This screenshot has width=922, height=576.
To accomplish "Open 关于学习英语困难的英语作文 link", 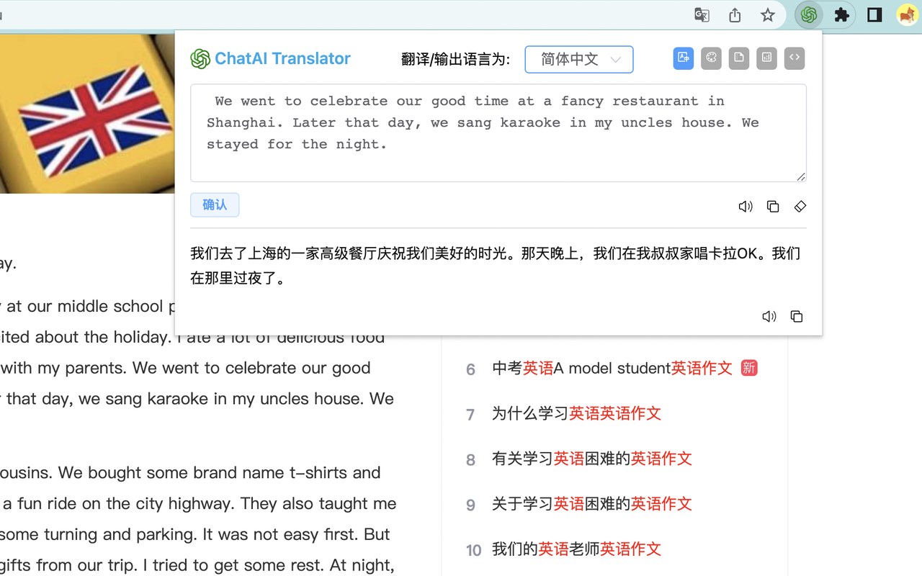I will (591, 504).
